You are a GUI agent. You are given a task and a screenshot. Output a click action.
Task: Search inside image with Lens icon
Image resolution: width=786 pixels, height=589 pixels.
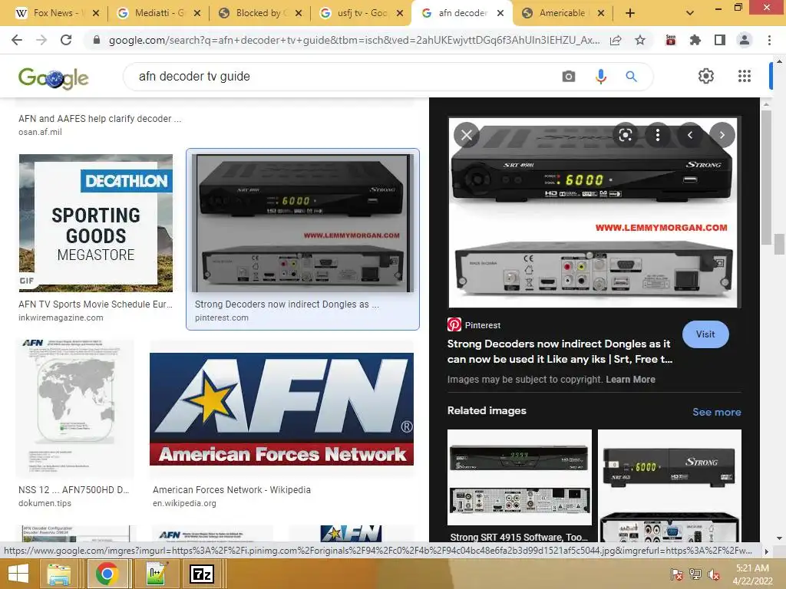pos(625,135)
